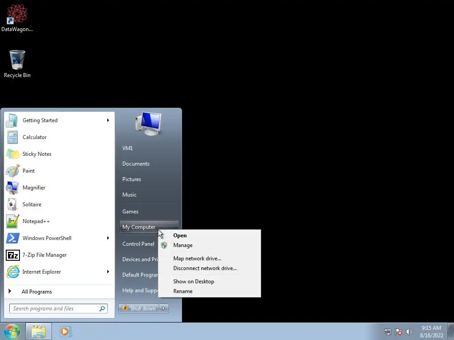Click the Sticky Notes label text
The image size is (454, 340).
pos(37,154)
